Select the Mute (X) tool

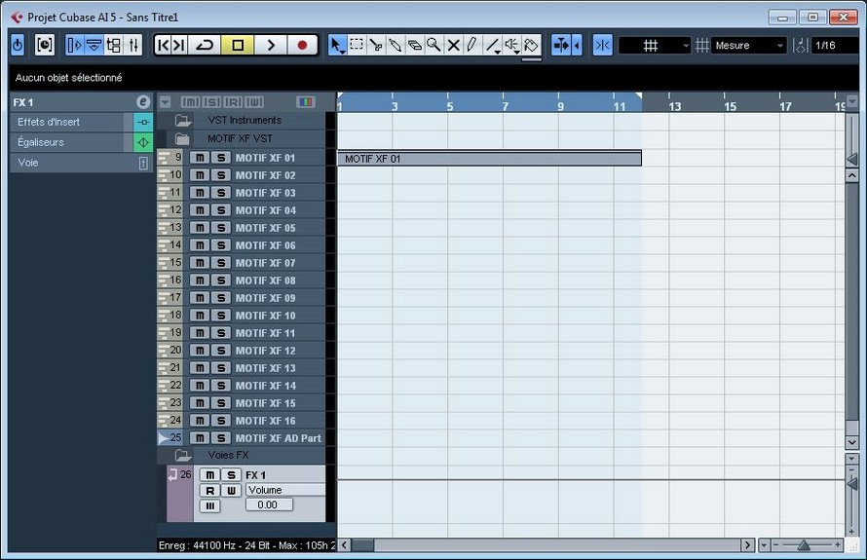point(453,45)
